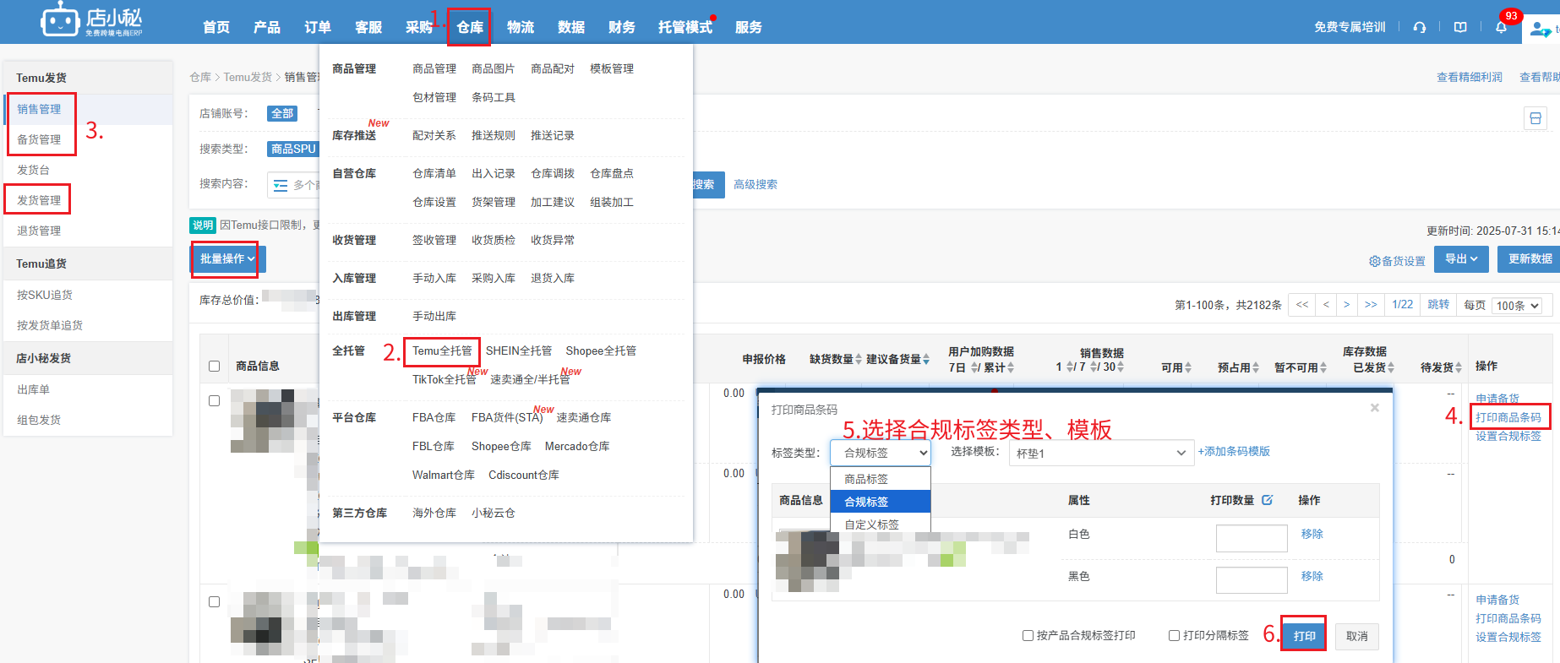Expand the 导出 dropdown button
This screenshot has height=663, width=1560.
[1461, 259]
